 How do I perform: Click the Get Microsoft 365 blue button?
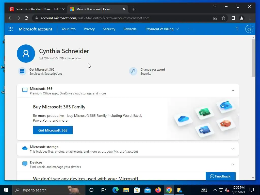(x=53, y=130)
